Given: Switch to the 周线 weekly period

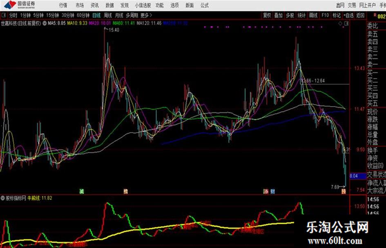Looking at the screenshot, I should click(x=108, y=15).
